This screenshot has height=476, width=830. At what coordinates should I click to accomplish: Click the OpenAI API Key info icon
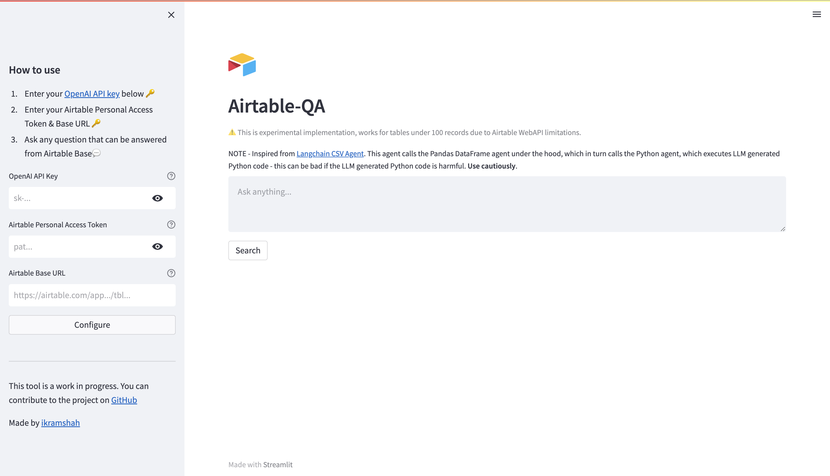(x=171, y=176)
